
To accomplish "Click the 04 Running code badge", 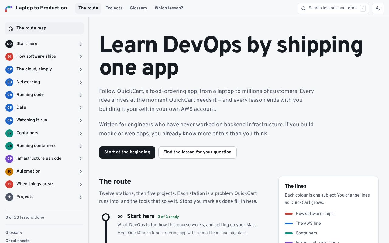I will [x=9, y=95].
